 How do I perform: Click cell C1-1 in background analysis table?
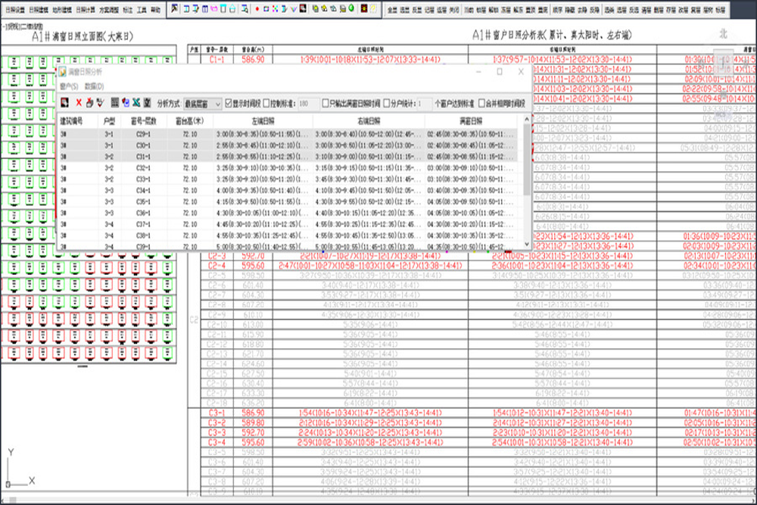[x=217, y=59]
